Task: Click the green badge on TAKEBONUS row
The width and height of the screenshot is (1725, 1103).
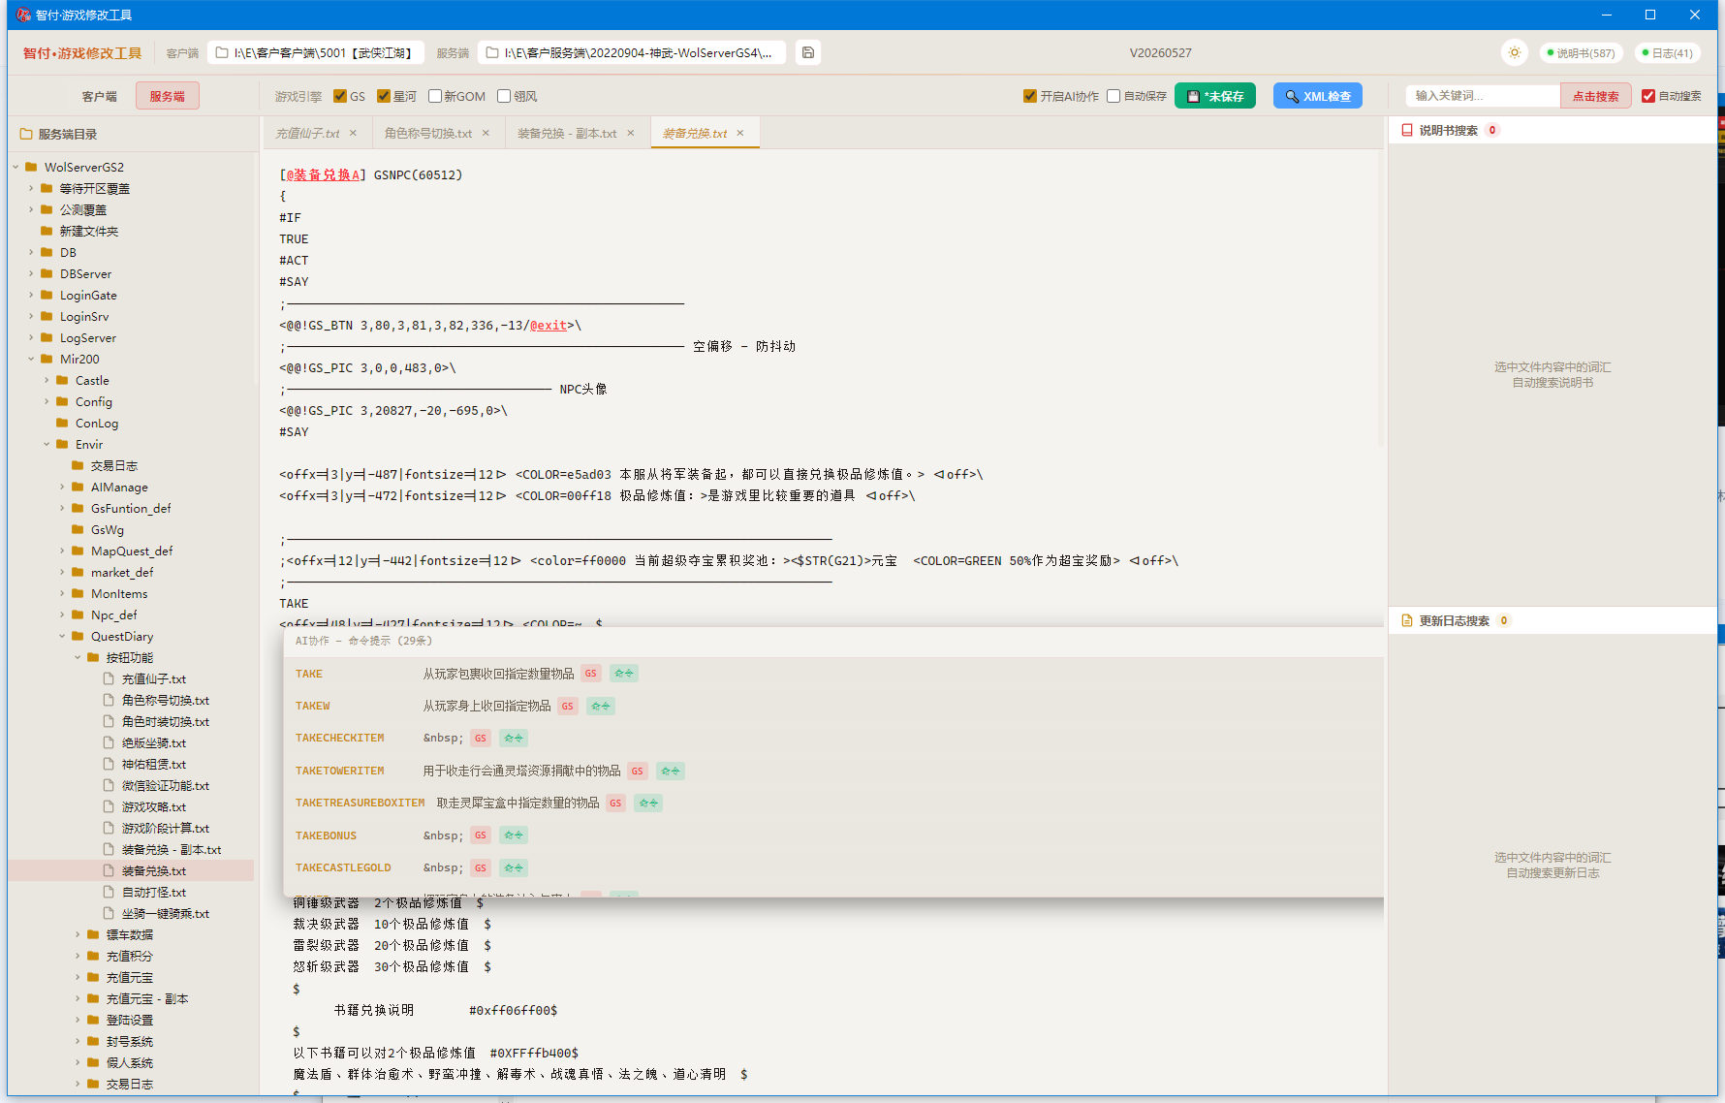Action: [514, 835]
